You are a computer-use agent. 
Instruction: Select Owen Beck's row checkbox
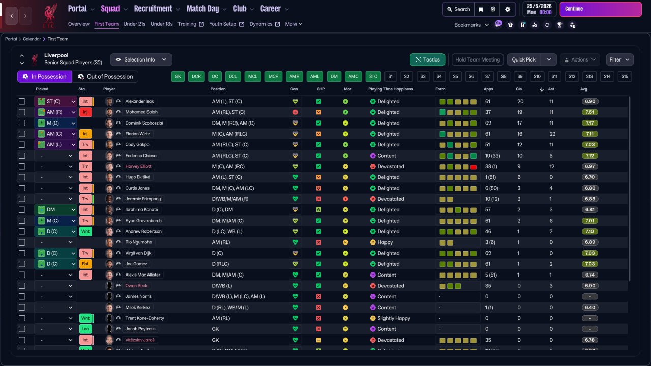[22, 286]
